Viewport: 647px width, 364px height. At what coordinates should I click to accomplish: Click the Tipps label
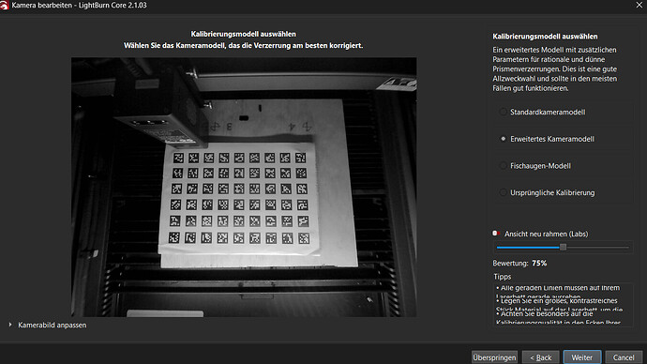(503, 277)
